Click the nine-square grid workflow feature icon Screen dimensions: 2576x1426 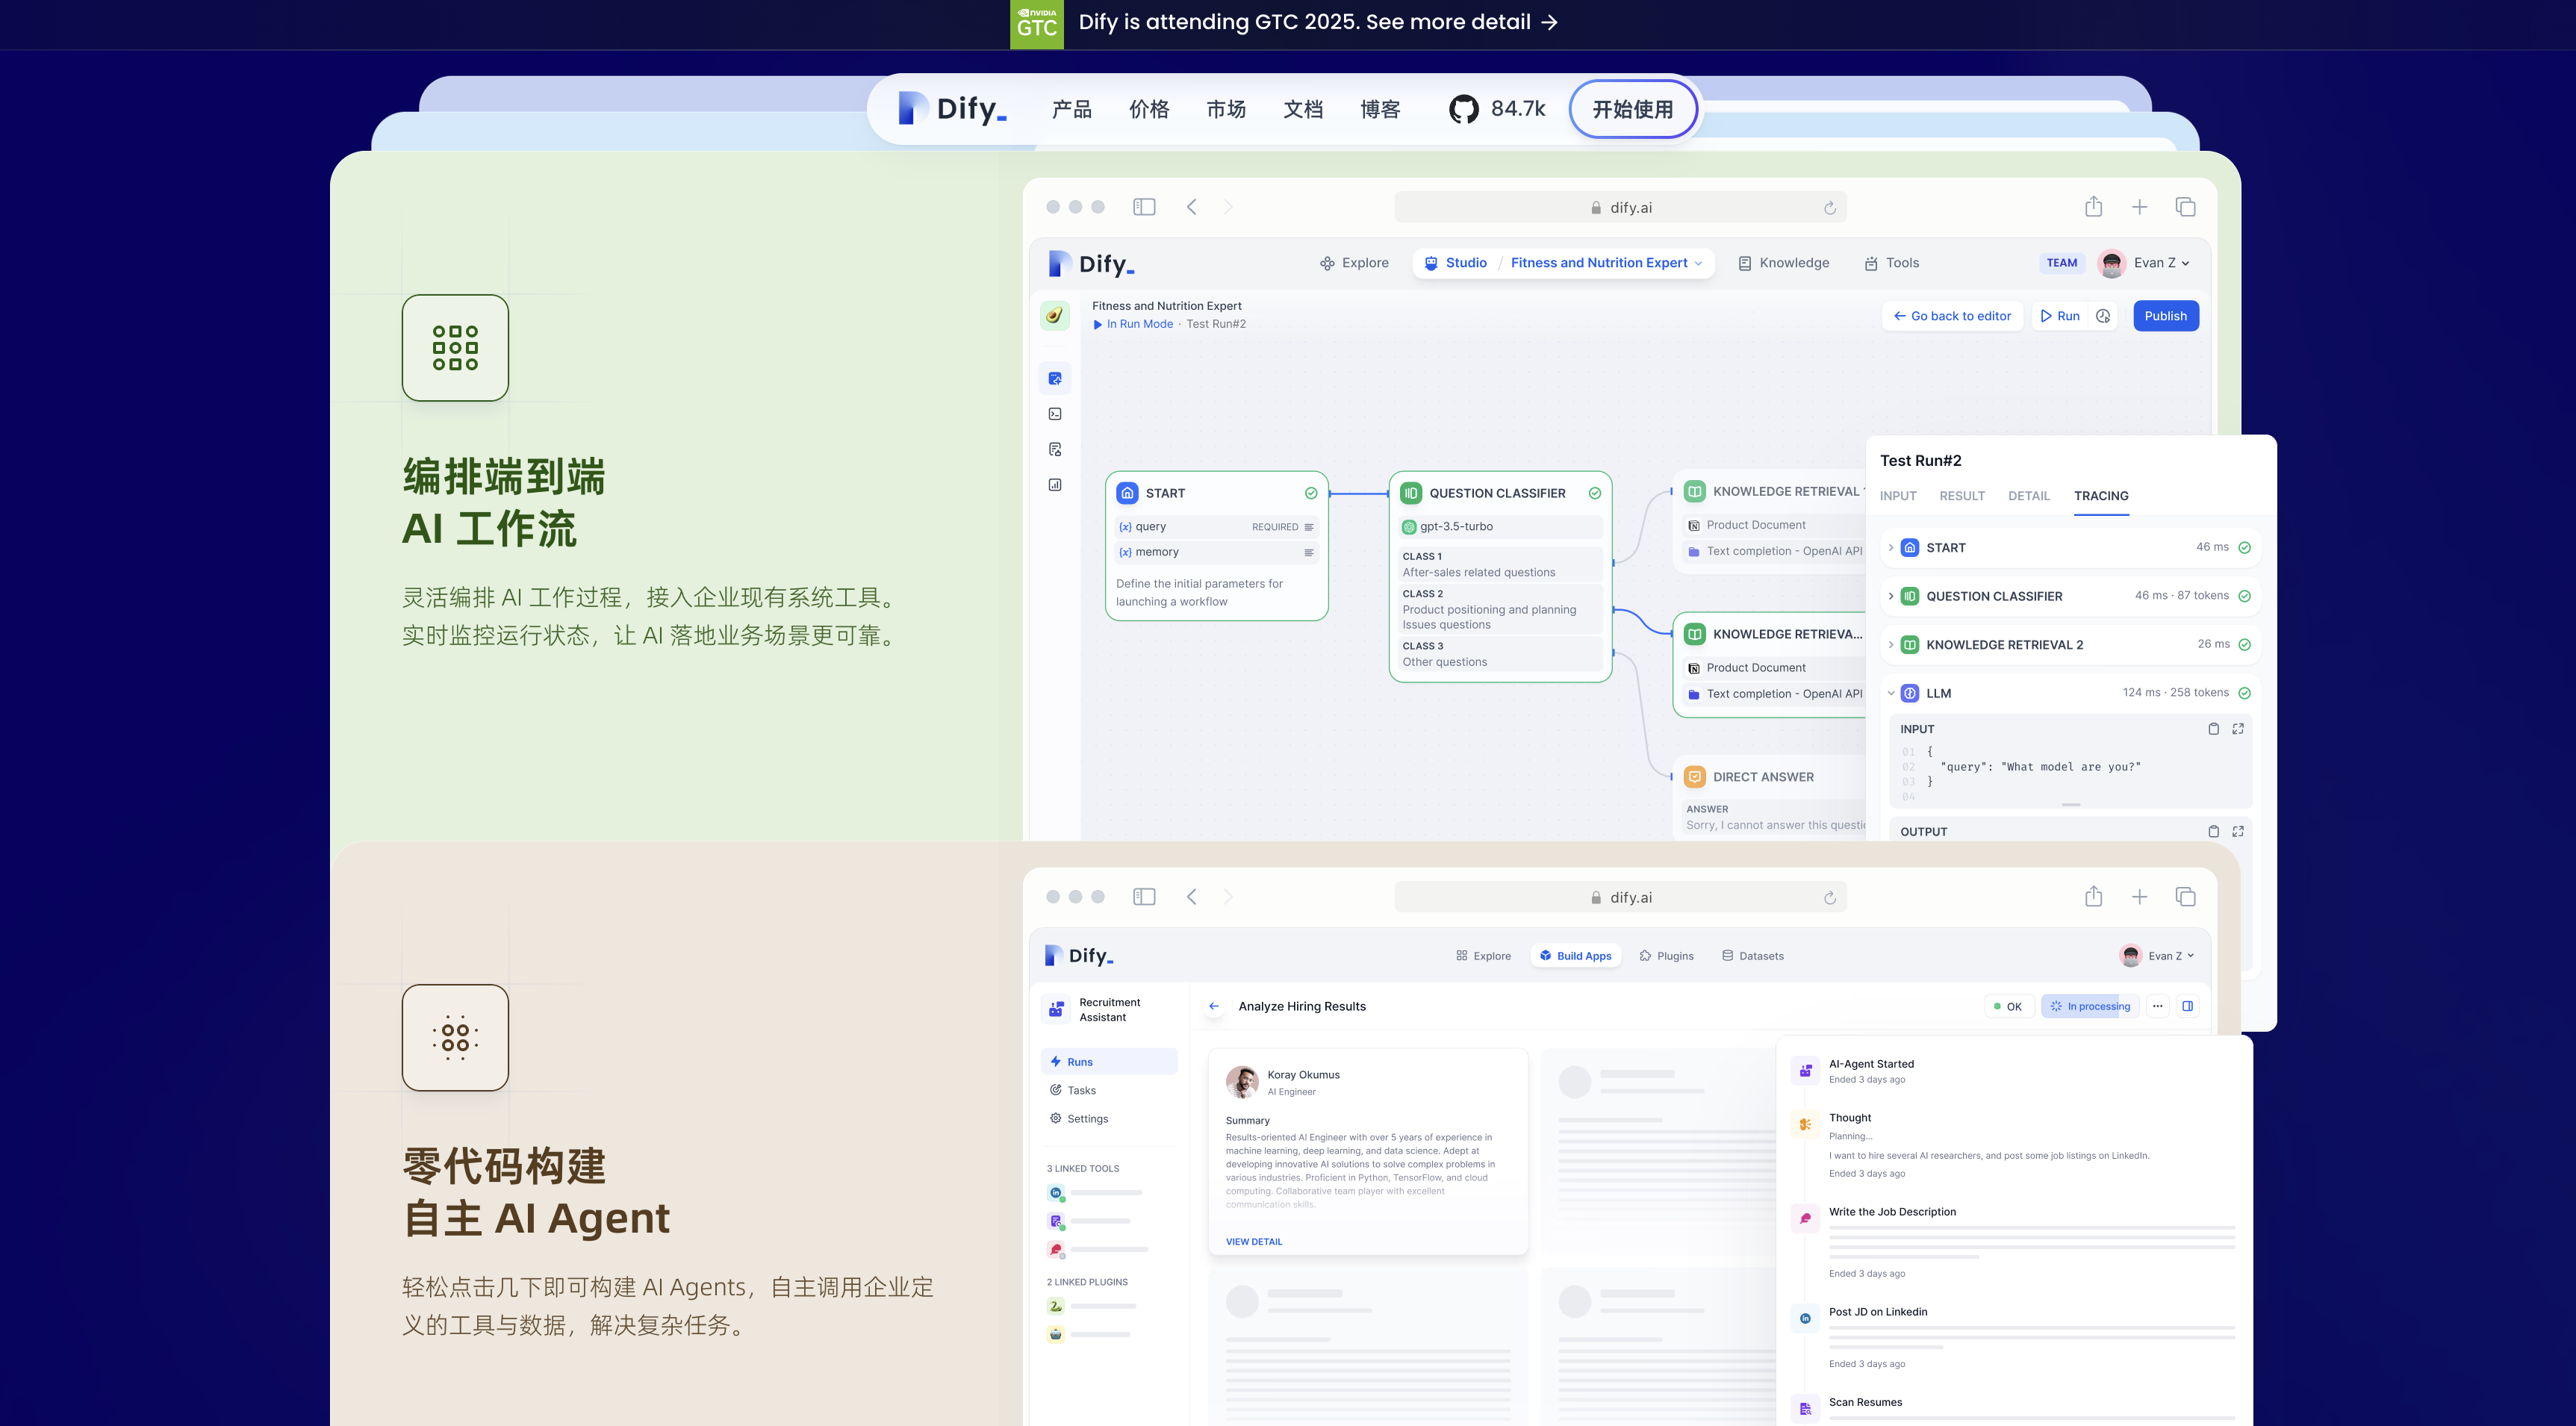coord(455,348)
